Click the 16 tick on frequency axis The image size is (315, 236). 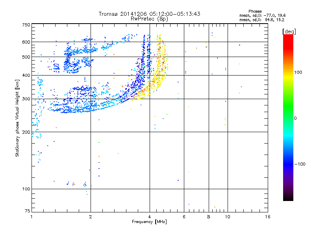[x=267, y=217]
